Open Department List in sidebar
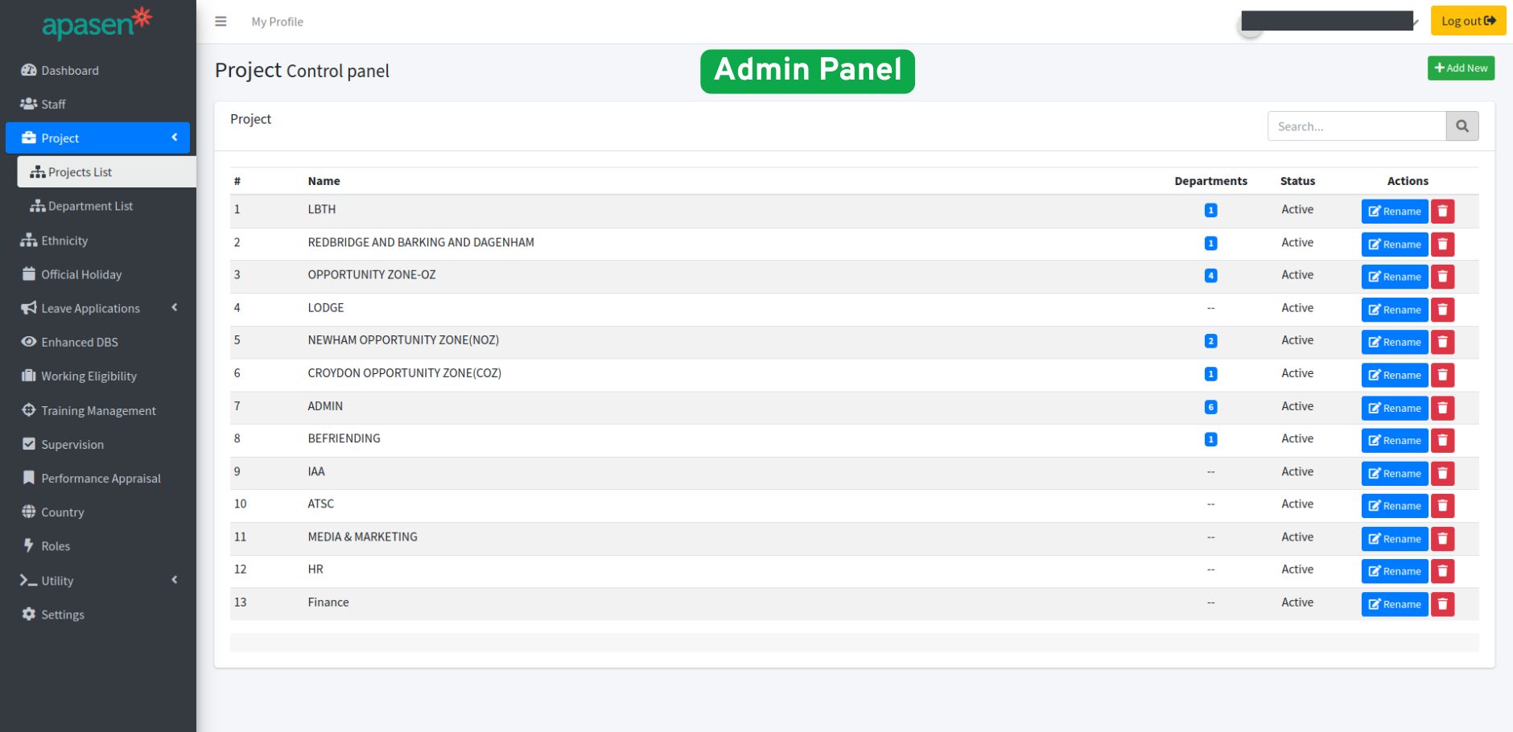Image resolution: width=1513 pixels, height=732 pixels. point(90,206)
